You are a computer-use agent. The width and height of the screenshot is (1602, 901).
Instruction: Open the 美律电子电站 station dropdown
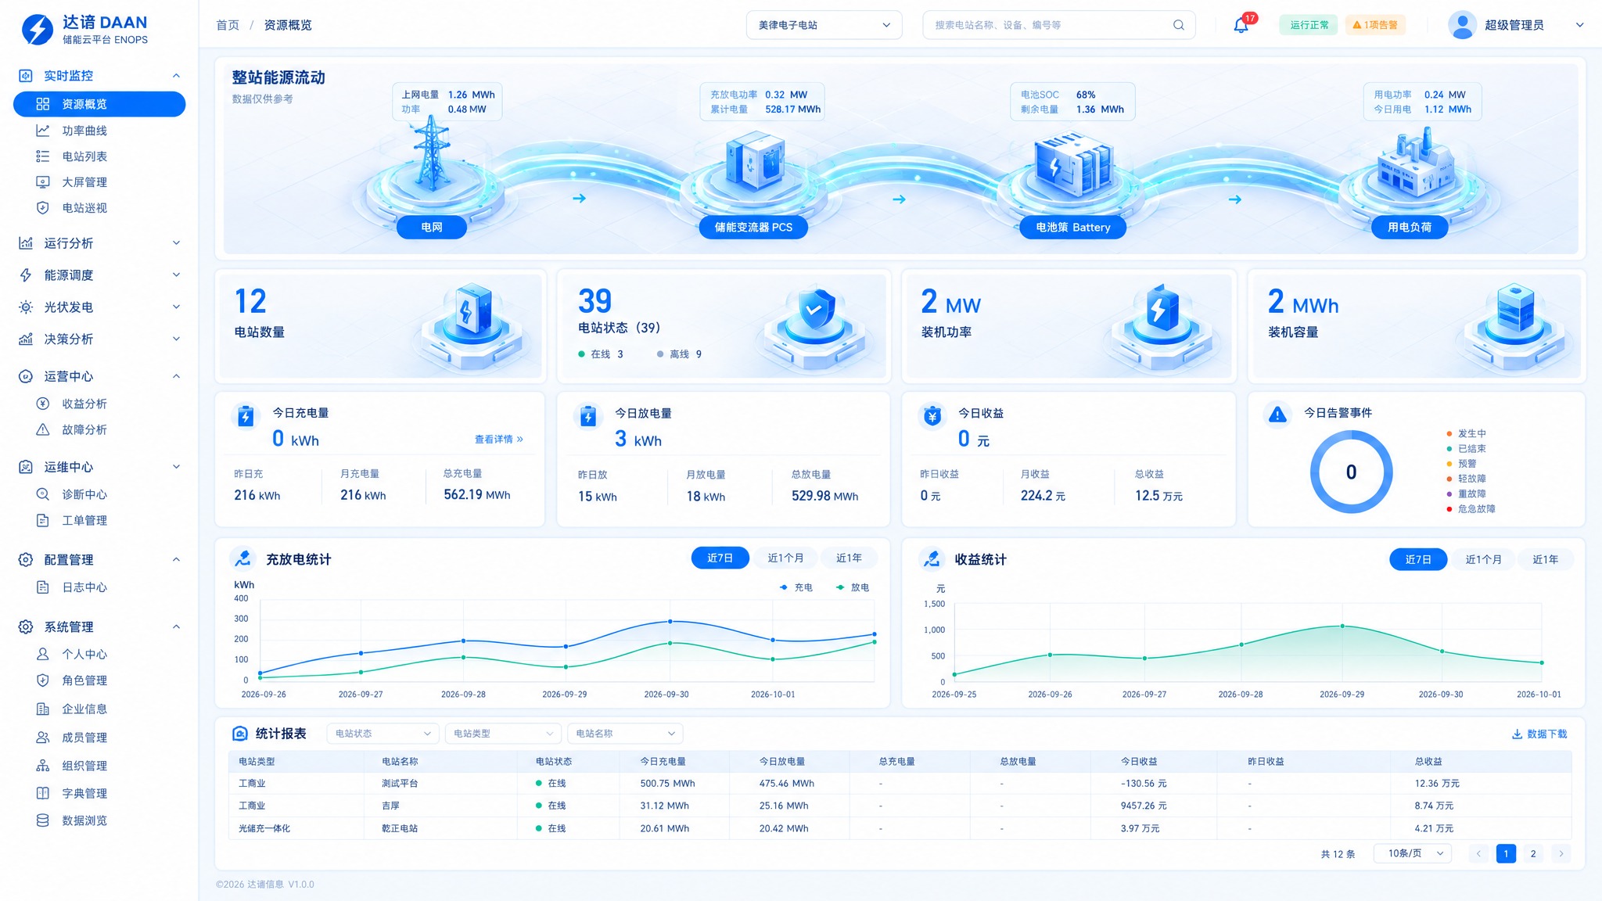click(824, 25)
